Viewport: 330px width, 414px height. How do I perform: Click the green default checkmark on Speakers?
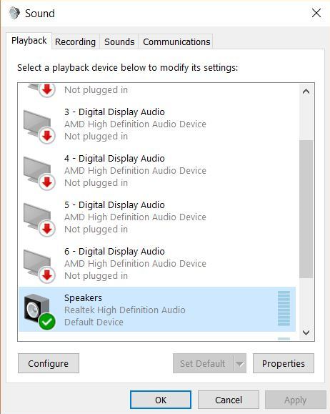47,322
